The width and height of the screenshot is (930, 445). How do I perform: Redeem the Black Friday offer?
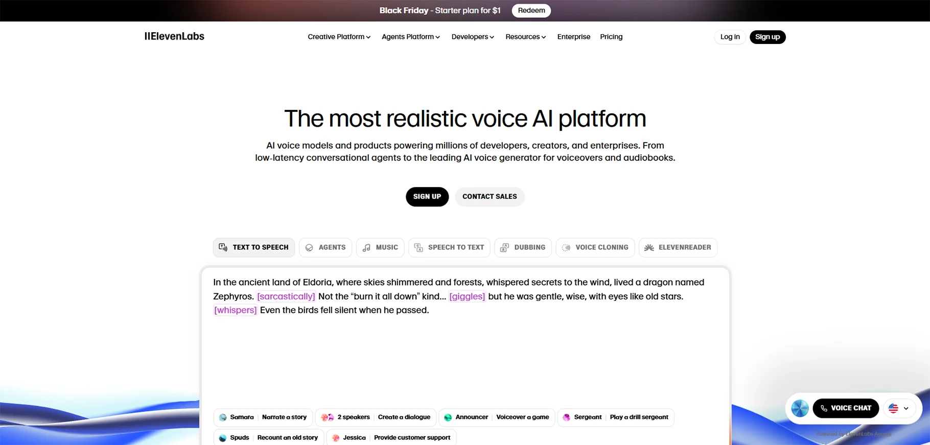[531, 10]
